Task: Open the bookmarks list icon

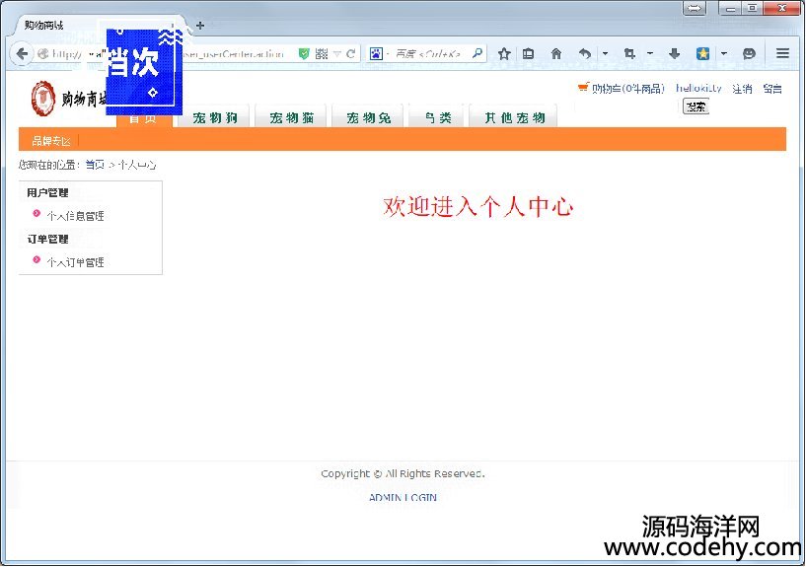Action: click(529, 53)
